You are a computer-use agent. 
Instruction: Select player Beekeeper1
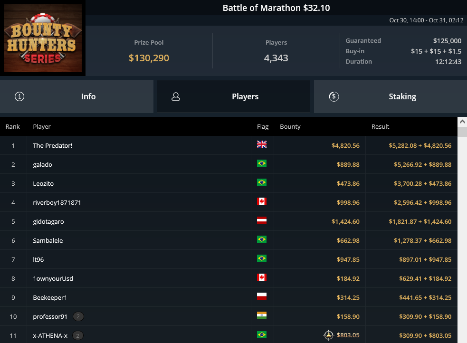[x=50, y=298]
